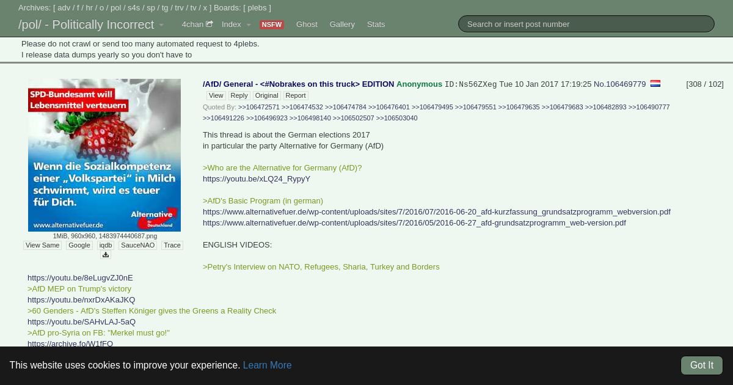Open quoted reply >>106474532
The image size is (733, 385).
tap(302, 107)
